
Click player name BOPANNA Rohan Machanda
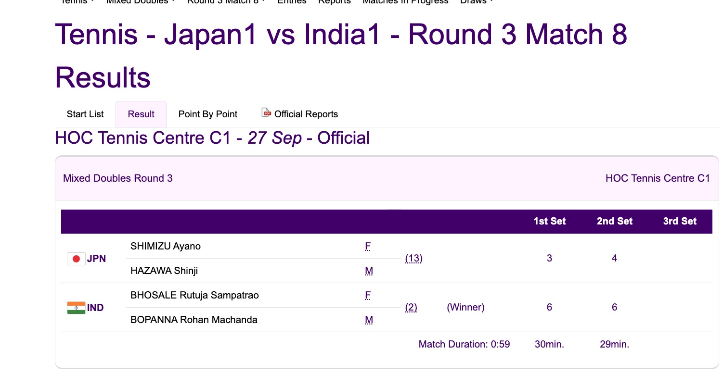(194, 320)
